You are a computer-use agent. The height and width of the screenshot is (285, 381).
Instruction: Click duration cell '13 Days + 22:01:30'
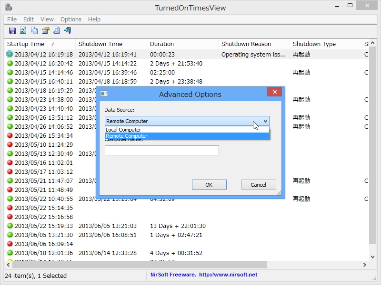coord(178,226)
